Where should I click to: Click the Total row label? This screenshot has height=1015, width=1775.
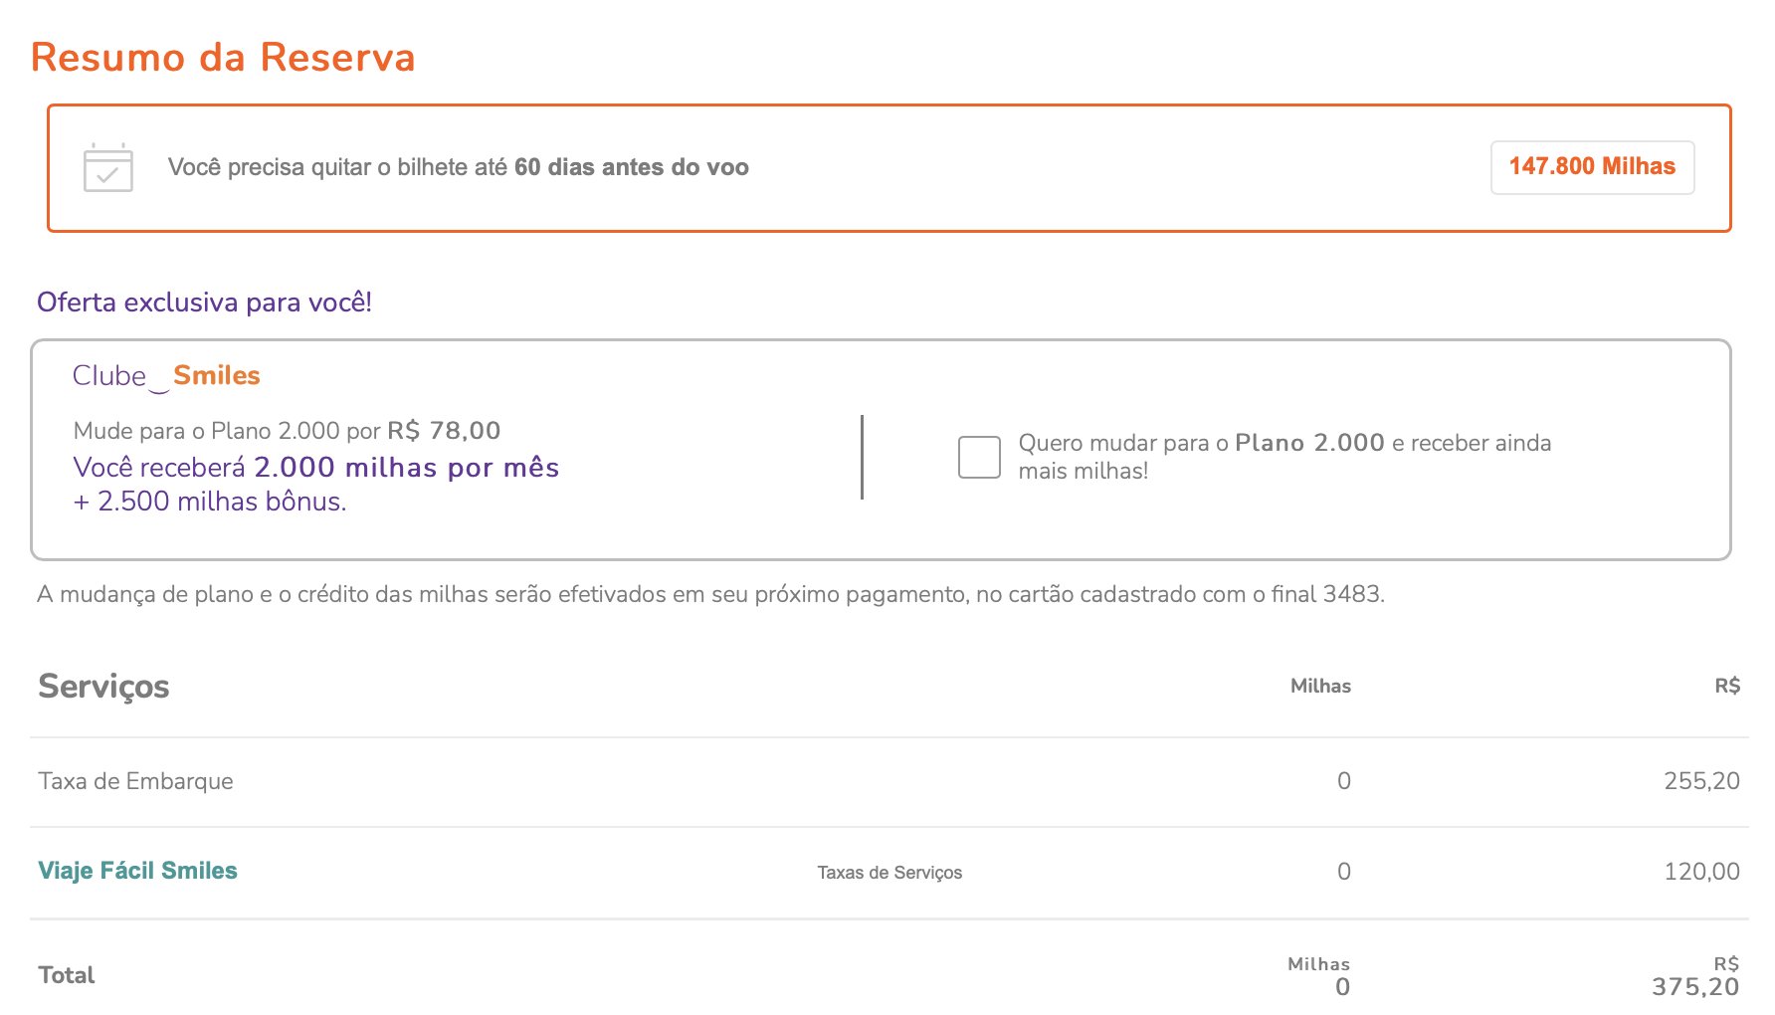pyautogui.click(x=67, y=975)
